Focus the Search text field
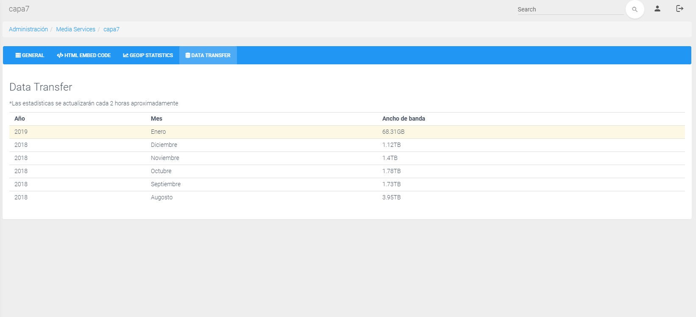Image resolution: width=696 pixels, height=317 pixels. 570,9
